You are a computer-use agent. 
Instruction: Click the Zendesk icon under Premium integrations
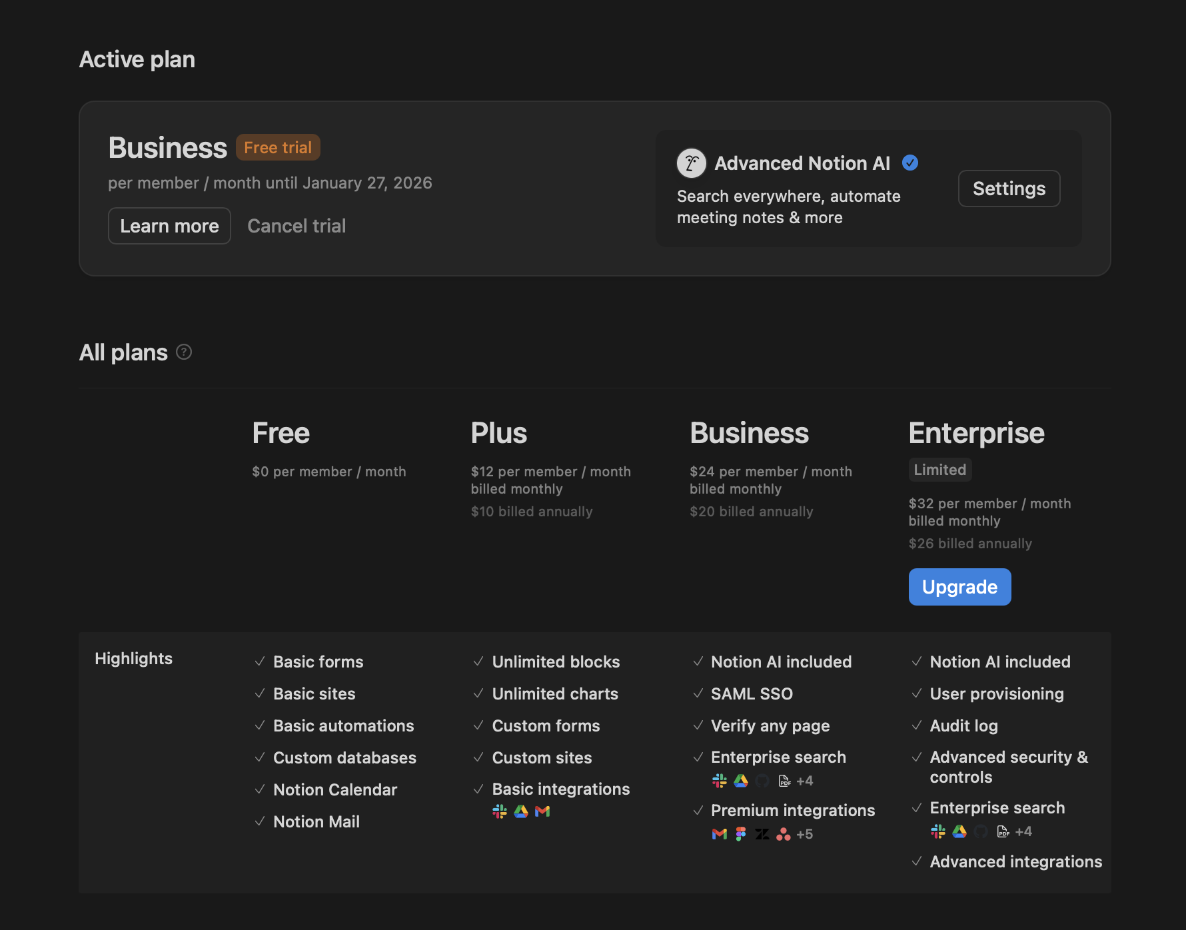(762, 833)
